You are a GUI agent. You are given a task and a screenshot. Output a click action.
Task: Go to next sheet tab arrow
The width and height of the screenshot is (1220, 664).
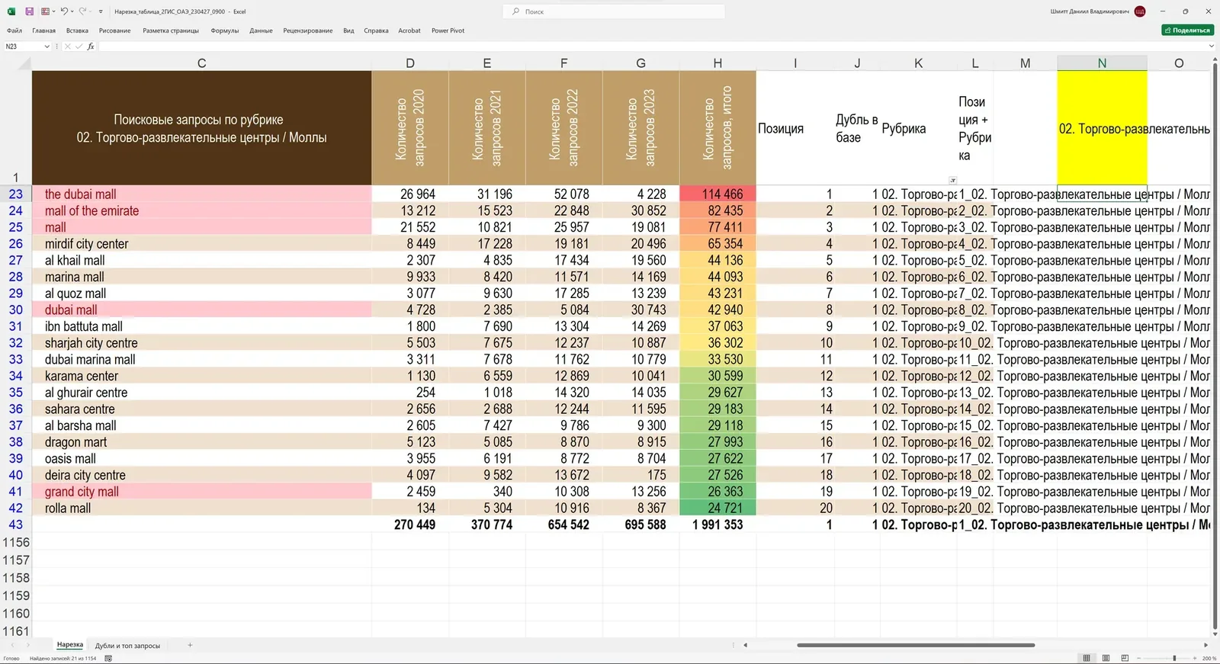tap(28, 645)
